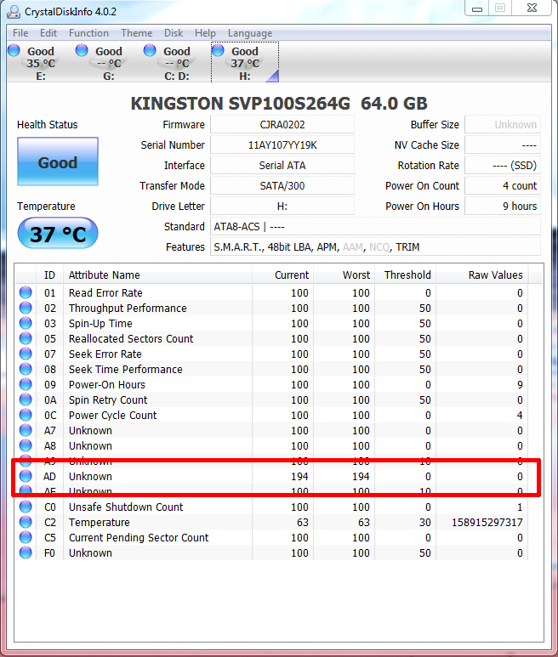Image resolution: width=558 pixels, height=657 pixels.
Task: Select disk E: at 35 °C
Action: coord(40,62)
